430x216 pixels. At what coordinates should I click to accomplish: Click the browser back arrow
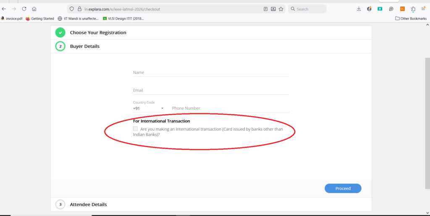click(4, 9)
